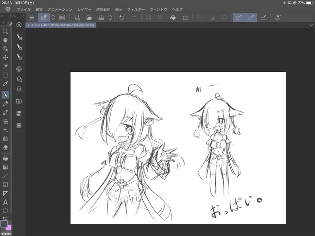Image resolution: width=315 pixels, height=236 pixels.
Task: Select the main dark drawing color swatch
Action: tap(4, 224)
